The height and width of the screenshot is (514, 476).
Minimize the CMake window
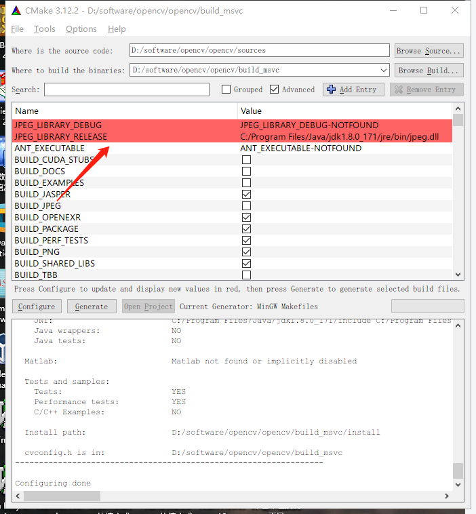(x=393, y=10)
